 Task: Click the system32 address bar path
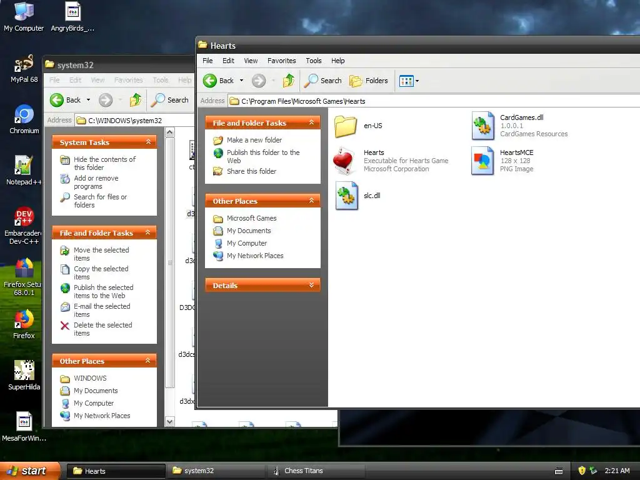125,121
